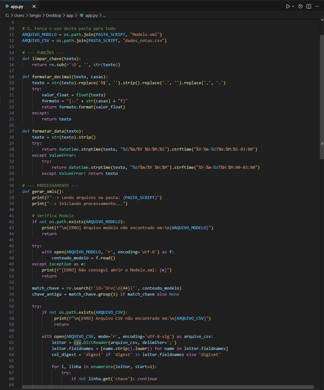Close the app.py tab
Viewport: 324px width, 390px height.
(x=34, y=6)
